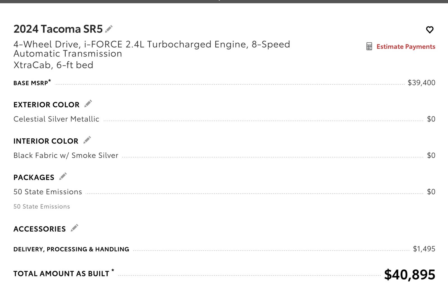Edit Packages with pencil icon
This screenshot has height=284, width=448.
point(63,176)
